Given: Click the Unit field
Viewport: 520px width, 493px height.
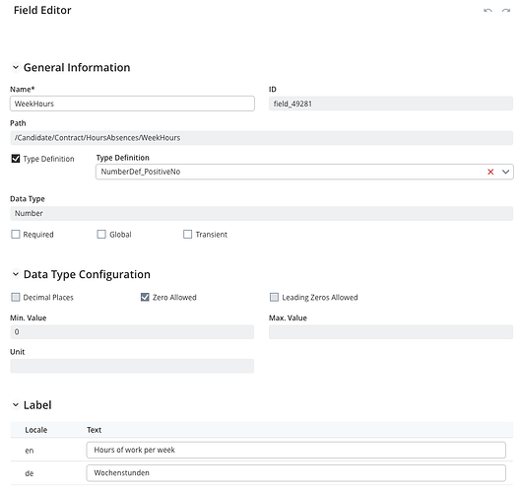Looking at the screenshot, I should click(x=132, y=366).
